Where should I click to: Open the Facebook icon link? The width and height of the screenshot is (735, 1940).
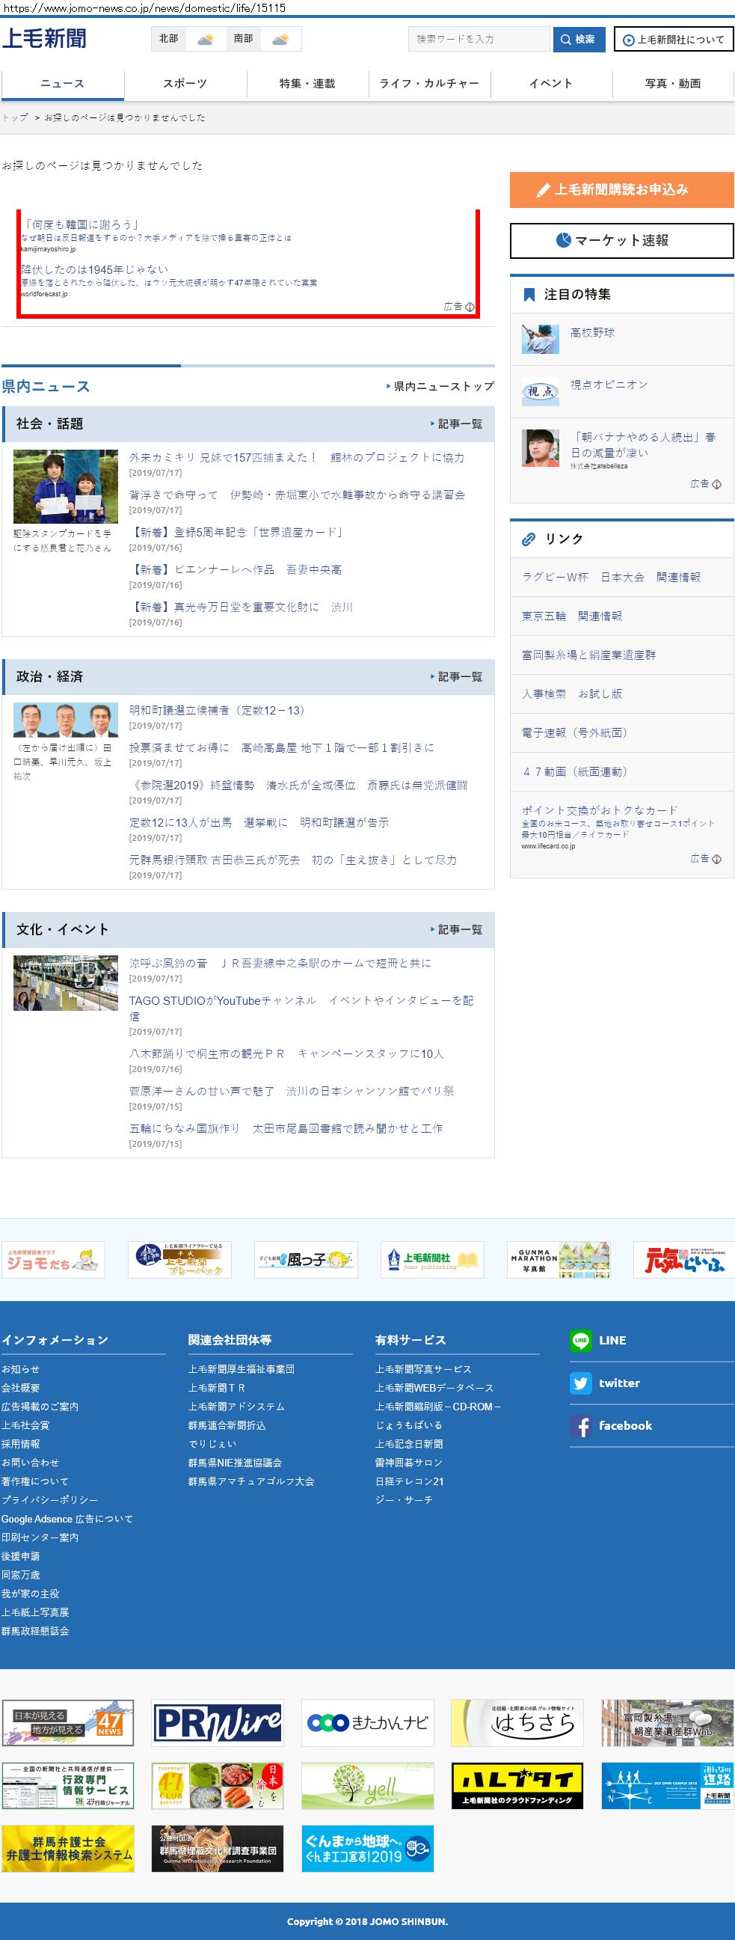580,1425
